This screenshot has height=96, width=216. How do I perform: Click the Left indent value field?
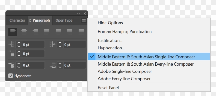coord(33,45)
